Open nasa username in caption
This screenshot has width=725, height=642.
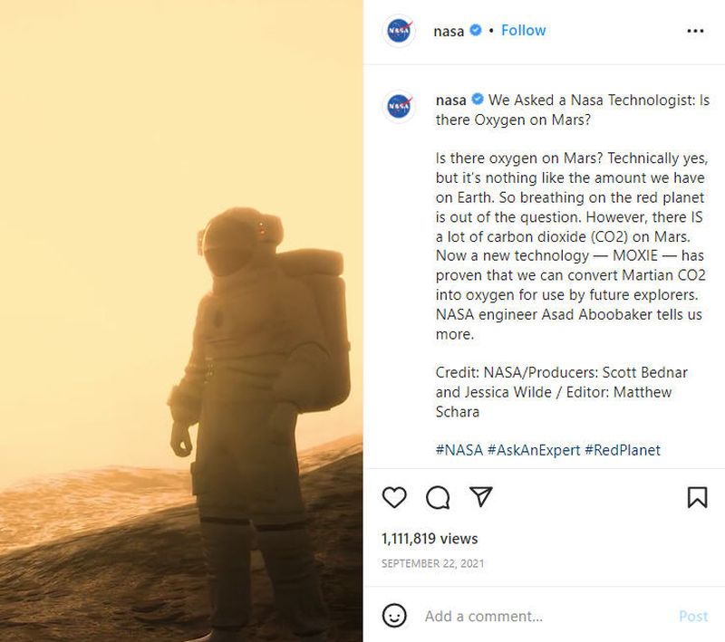pos(450,100)
